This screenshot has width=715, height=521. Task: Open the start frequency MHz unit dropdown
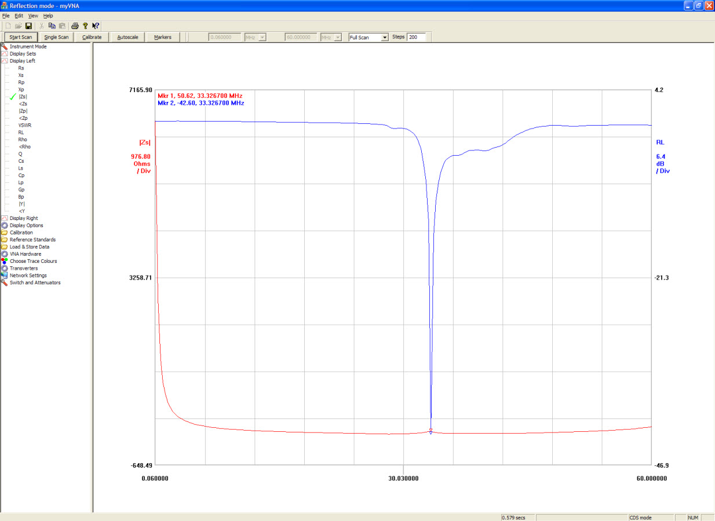point(262,37)
